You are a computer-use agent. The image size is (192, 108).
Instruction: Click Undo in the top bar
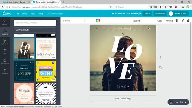[x=25, y=13]
